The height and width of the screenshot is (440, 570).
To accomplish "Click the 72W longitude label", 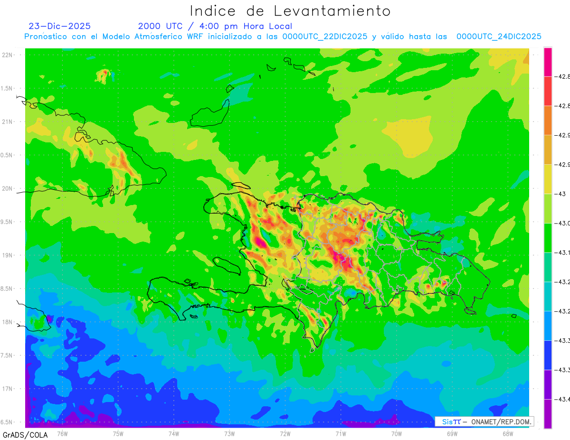I will point(285,433).
